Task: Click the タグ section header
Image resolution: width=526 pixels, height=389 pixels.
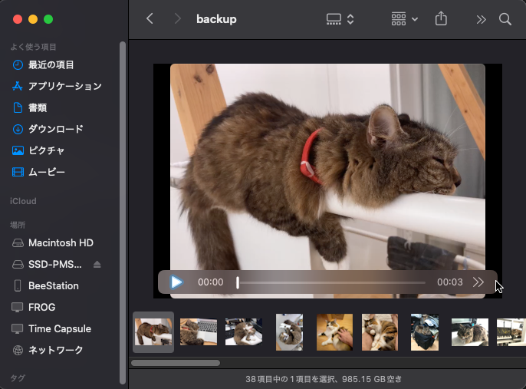Action: click(18, 378)
